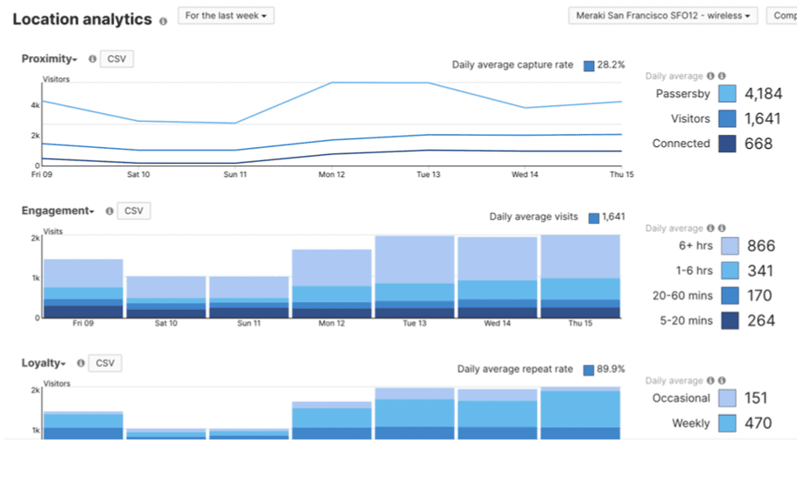The height and width of the screenshot is (486, 797).
Task: Click info icon beside Proximity heading
Action: coord(92,59)
